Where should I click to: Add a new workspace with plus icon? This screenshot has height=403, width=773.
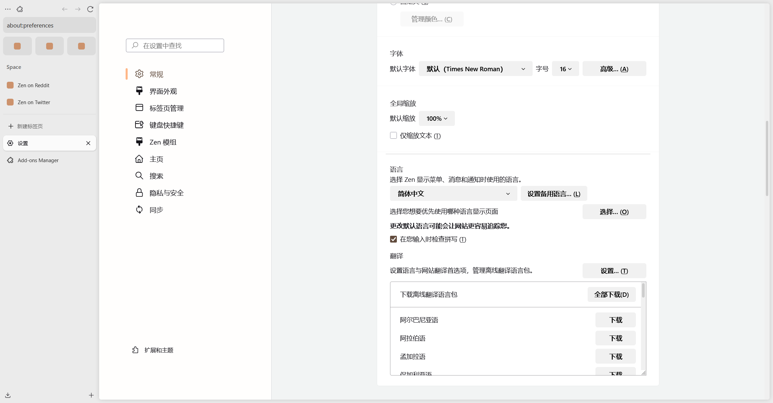click(91, 395)
